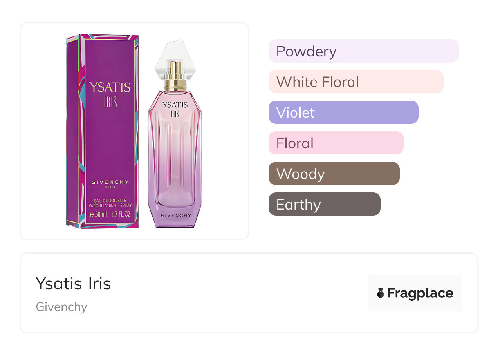
Task: Click the purple Ysatis Iris box image
Action: tap(103, 132)
